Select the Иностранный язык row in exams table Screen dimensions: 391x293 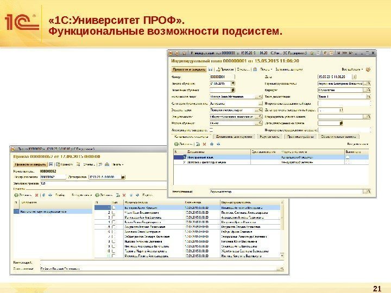271,157
